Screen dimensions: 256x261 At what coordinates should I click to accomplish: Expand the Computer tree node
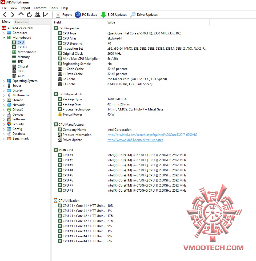(4, 33)
